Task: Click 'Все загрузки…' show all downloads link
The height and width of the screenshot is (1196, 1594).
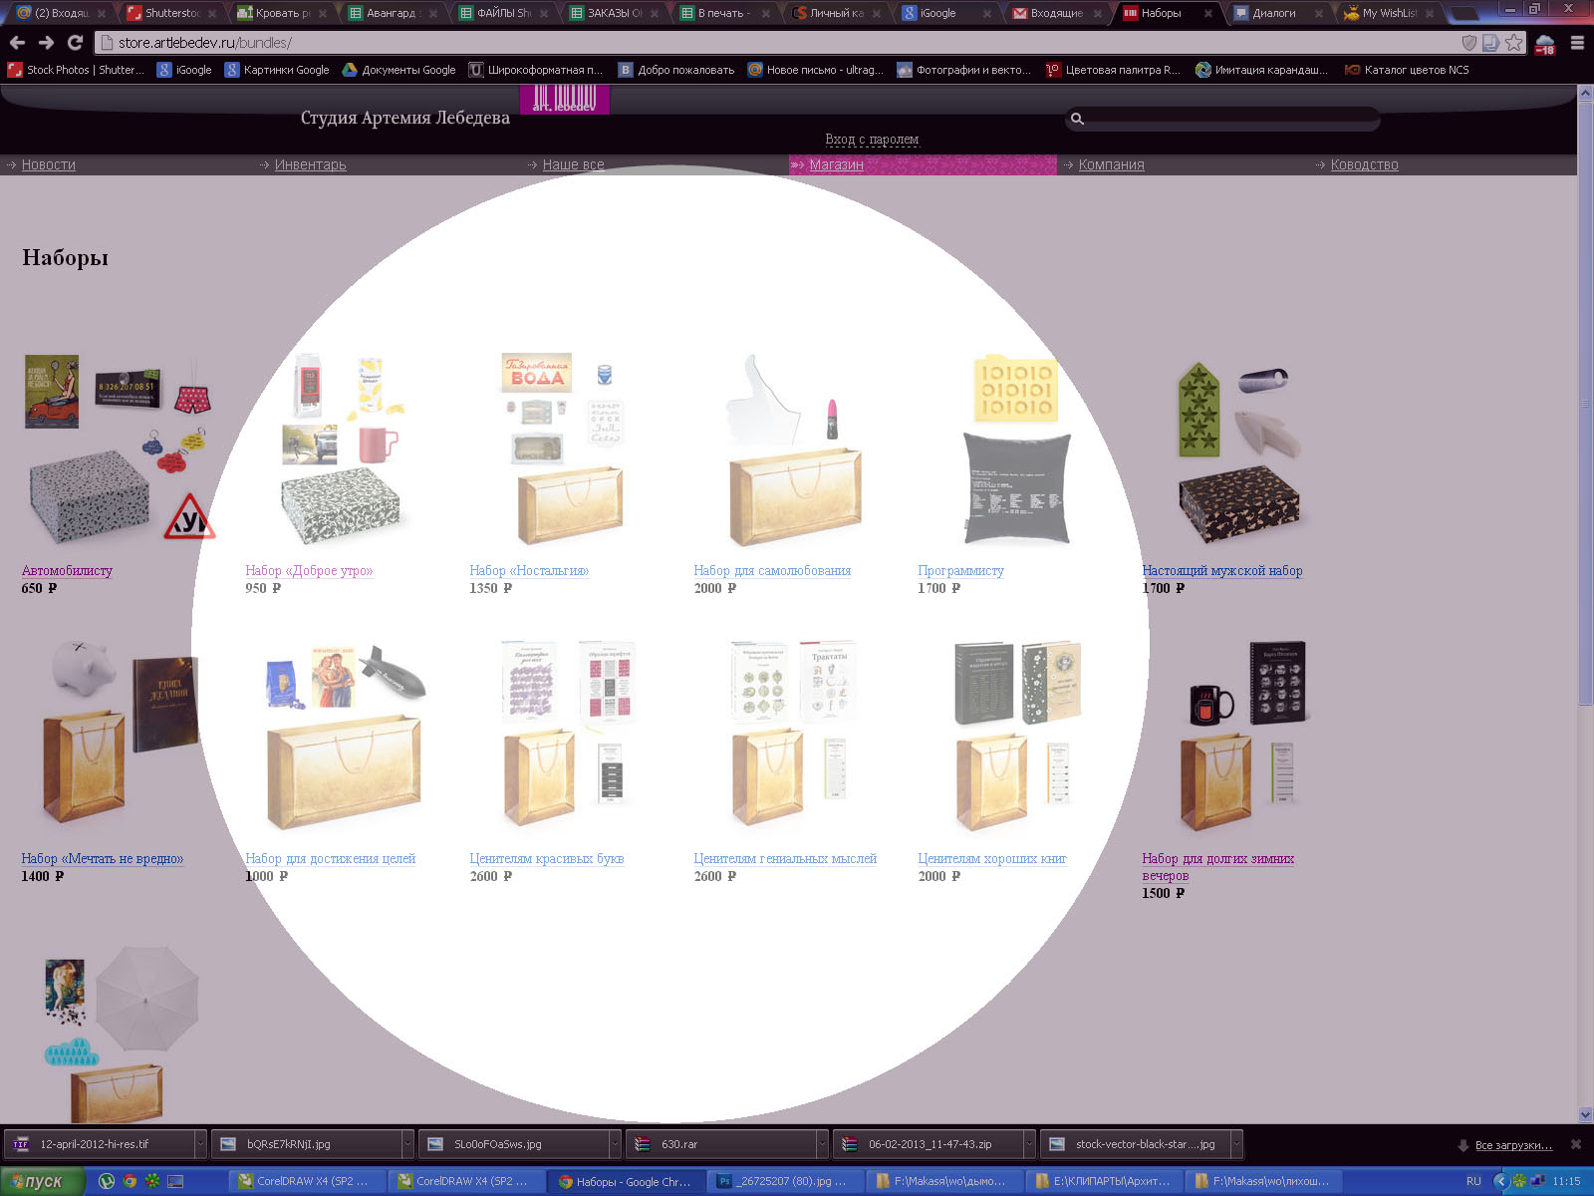Action: click(x=1512, y=1145)
